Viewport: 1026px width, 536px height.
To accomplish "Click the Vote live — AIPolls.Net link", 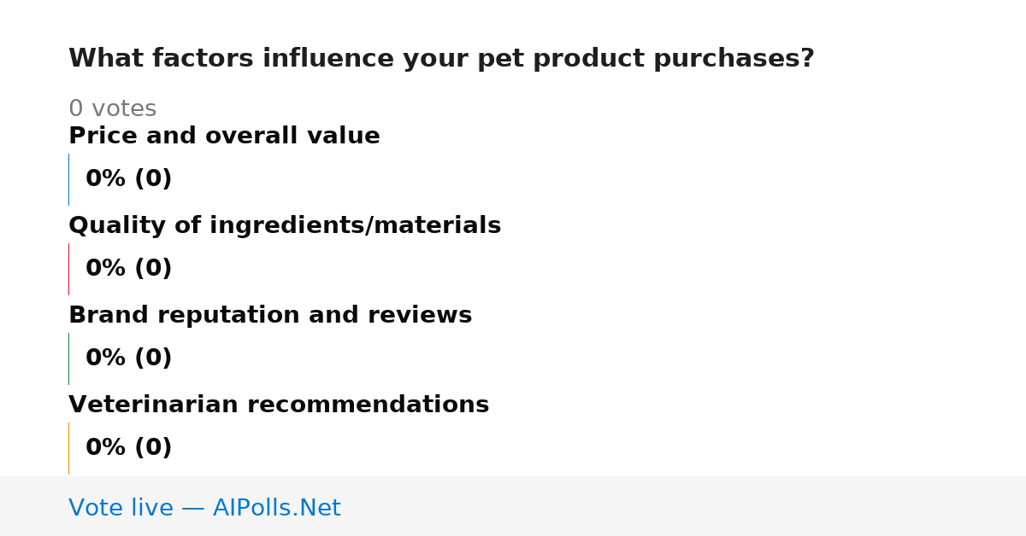I will [x=204, y=508].
